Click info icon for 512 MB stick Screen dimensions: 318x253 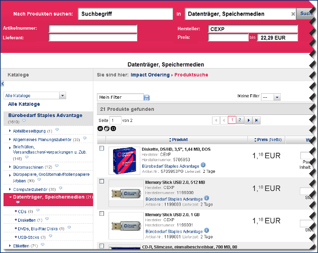click(x=203, y=199)
